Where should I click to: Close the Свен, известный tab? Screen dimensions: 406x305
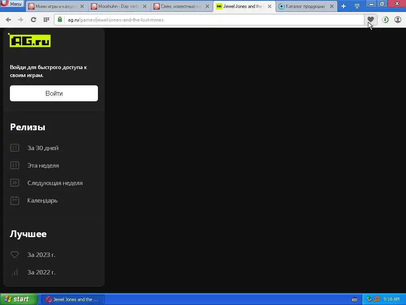click(207, 6)
